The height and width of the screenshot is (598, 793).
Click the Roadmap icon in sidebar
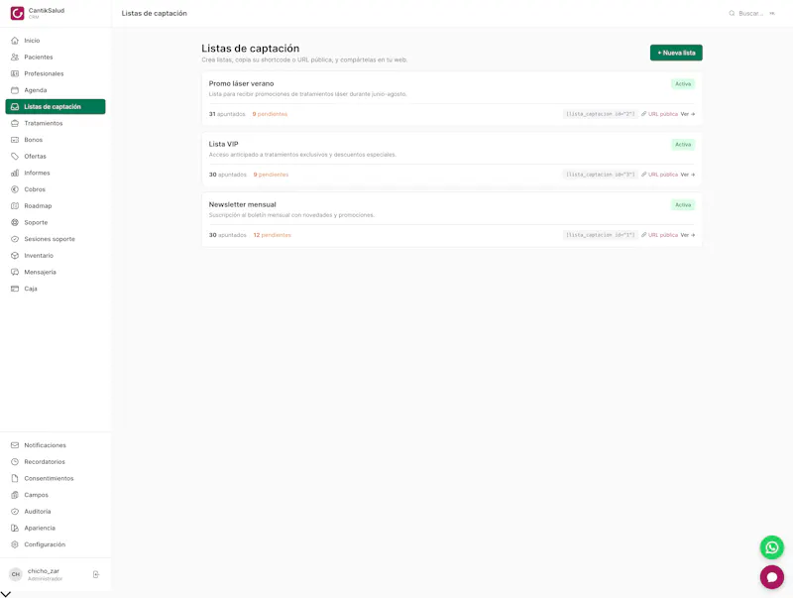[x=15, y=206]
